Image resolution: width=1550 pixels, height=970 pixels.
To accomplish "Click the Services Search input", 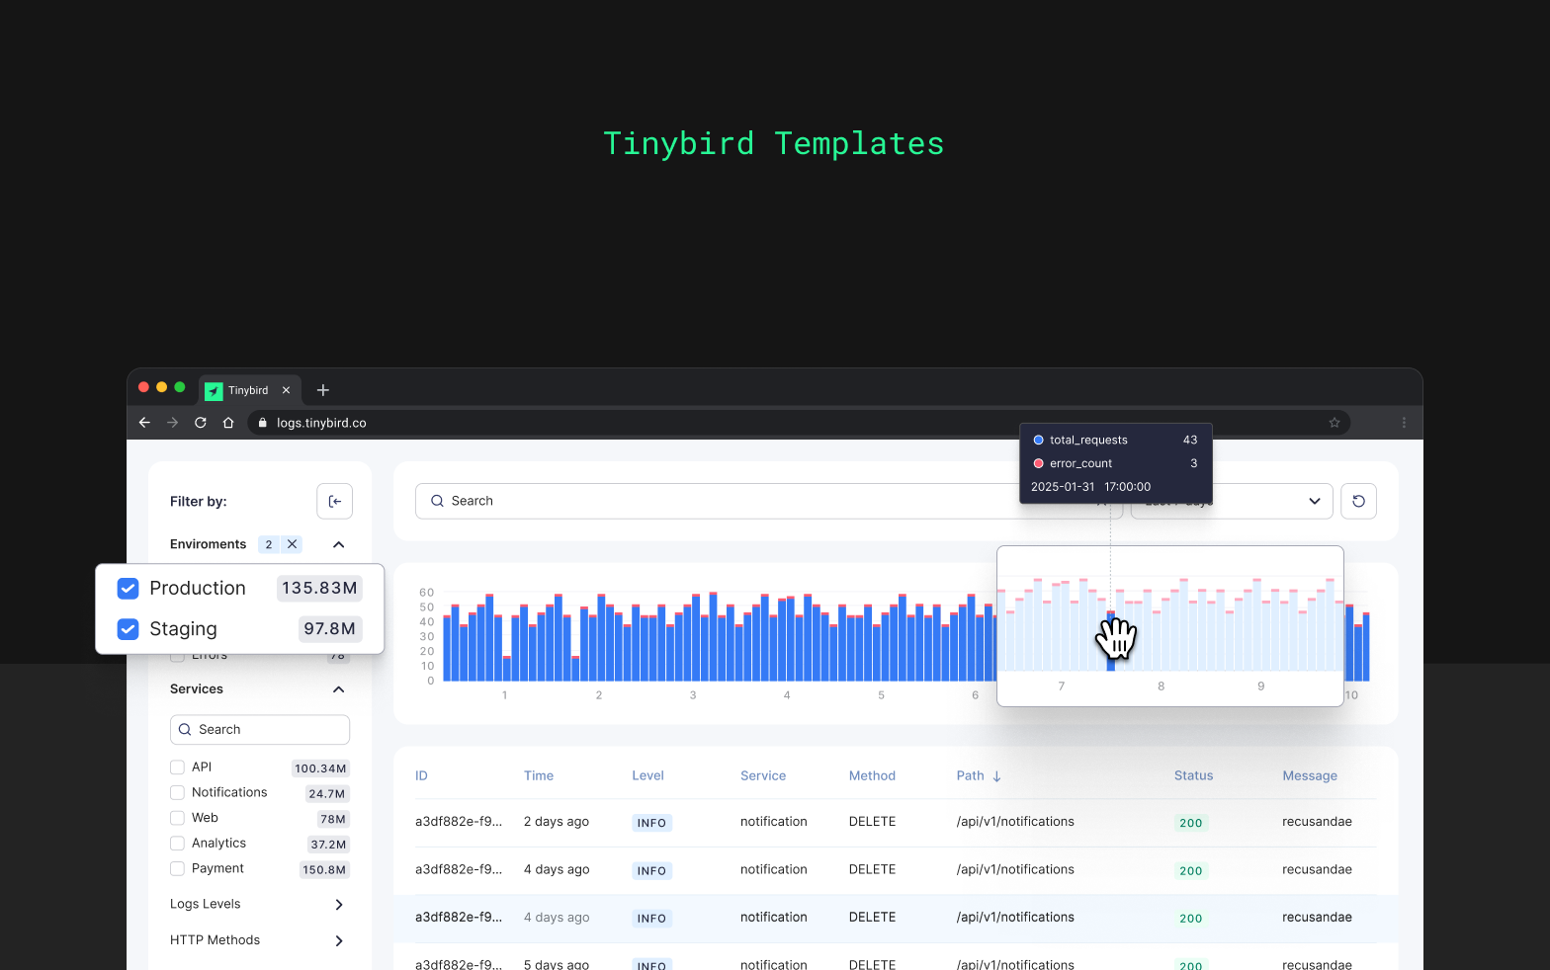I will tap(260, 730).
